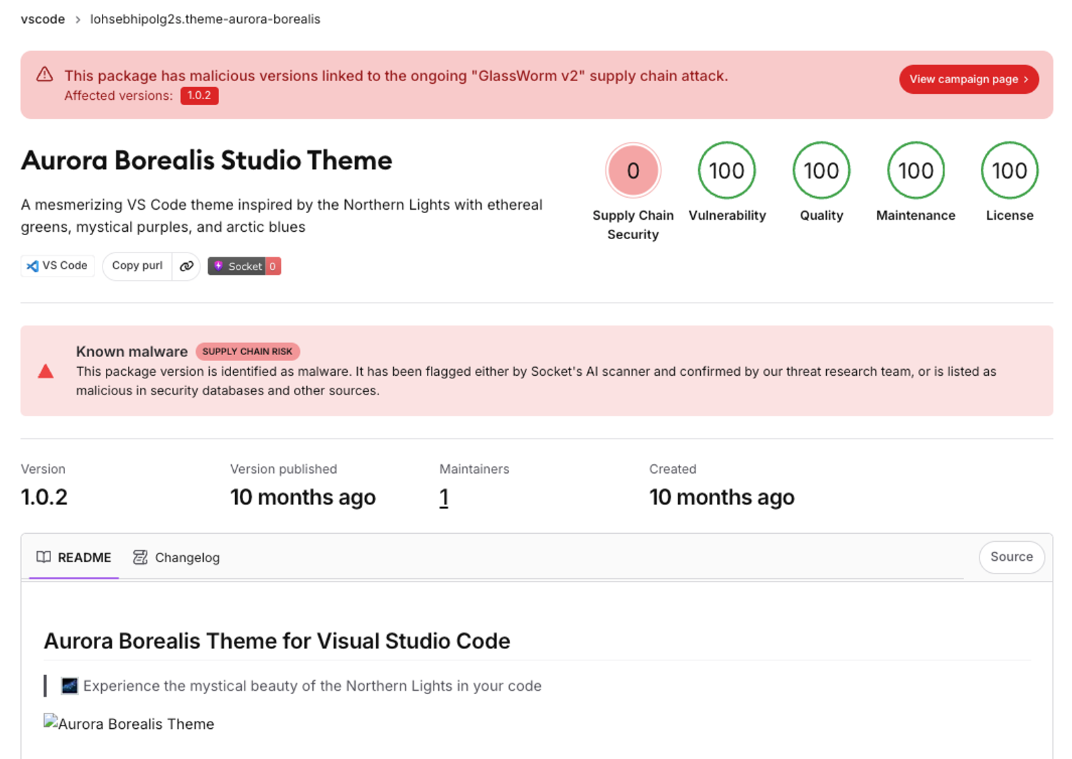Click the VS Code logo badge
Screen dimensions: 1072x759
click(58, 266)
